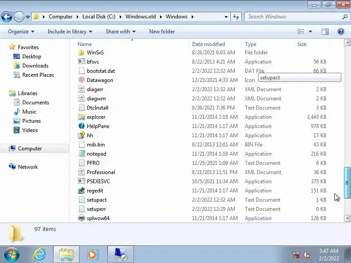
Task: Select the splwow64 printer icon
Action: click(82, 218)
